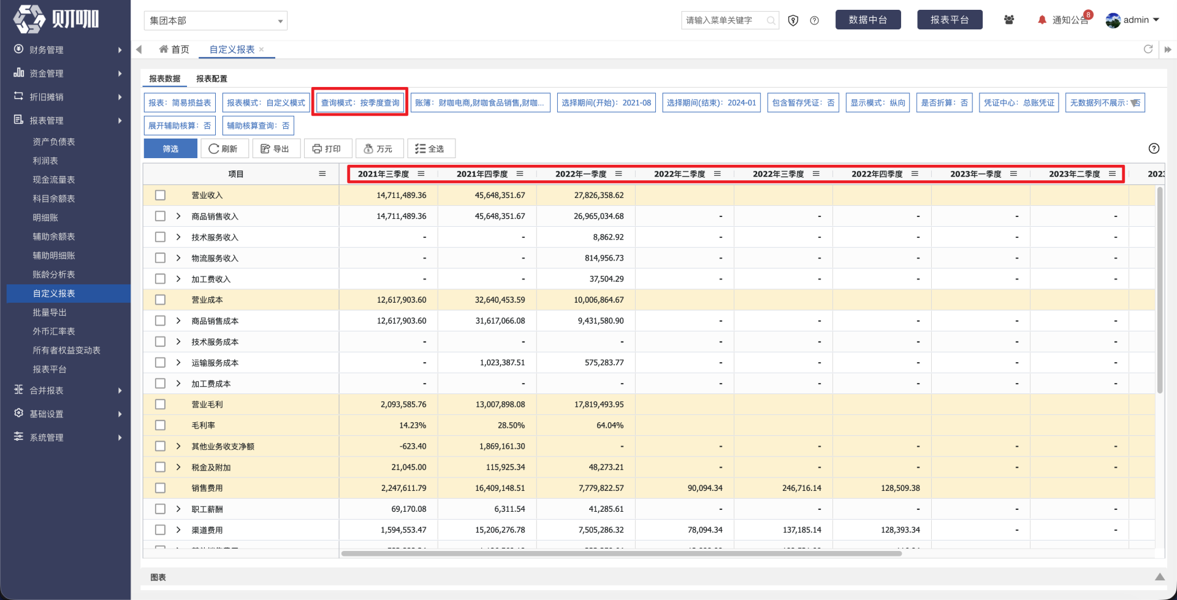Click the 导出 export button
The height and width of the screenshot is (600, 1177).
(x=275, y=148)
